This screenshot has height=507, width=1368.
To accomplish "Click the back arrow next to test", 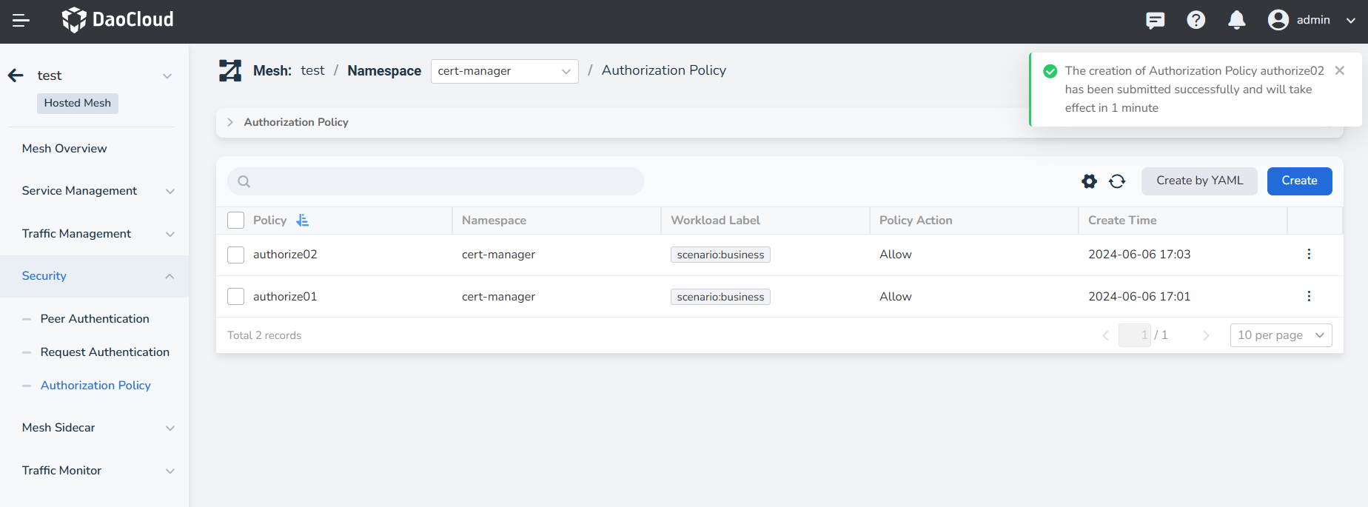I will pyautogui.click(x=16, y=75).
